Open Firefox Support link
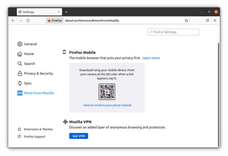 tap(32, 136)
